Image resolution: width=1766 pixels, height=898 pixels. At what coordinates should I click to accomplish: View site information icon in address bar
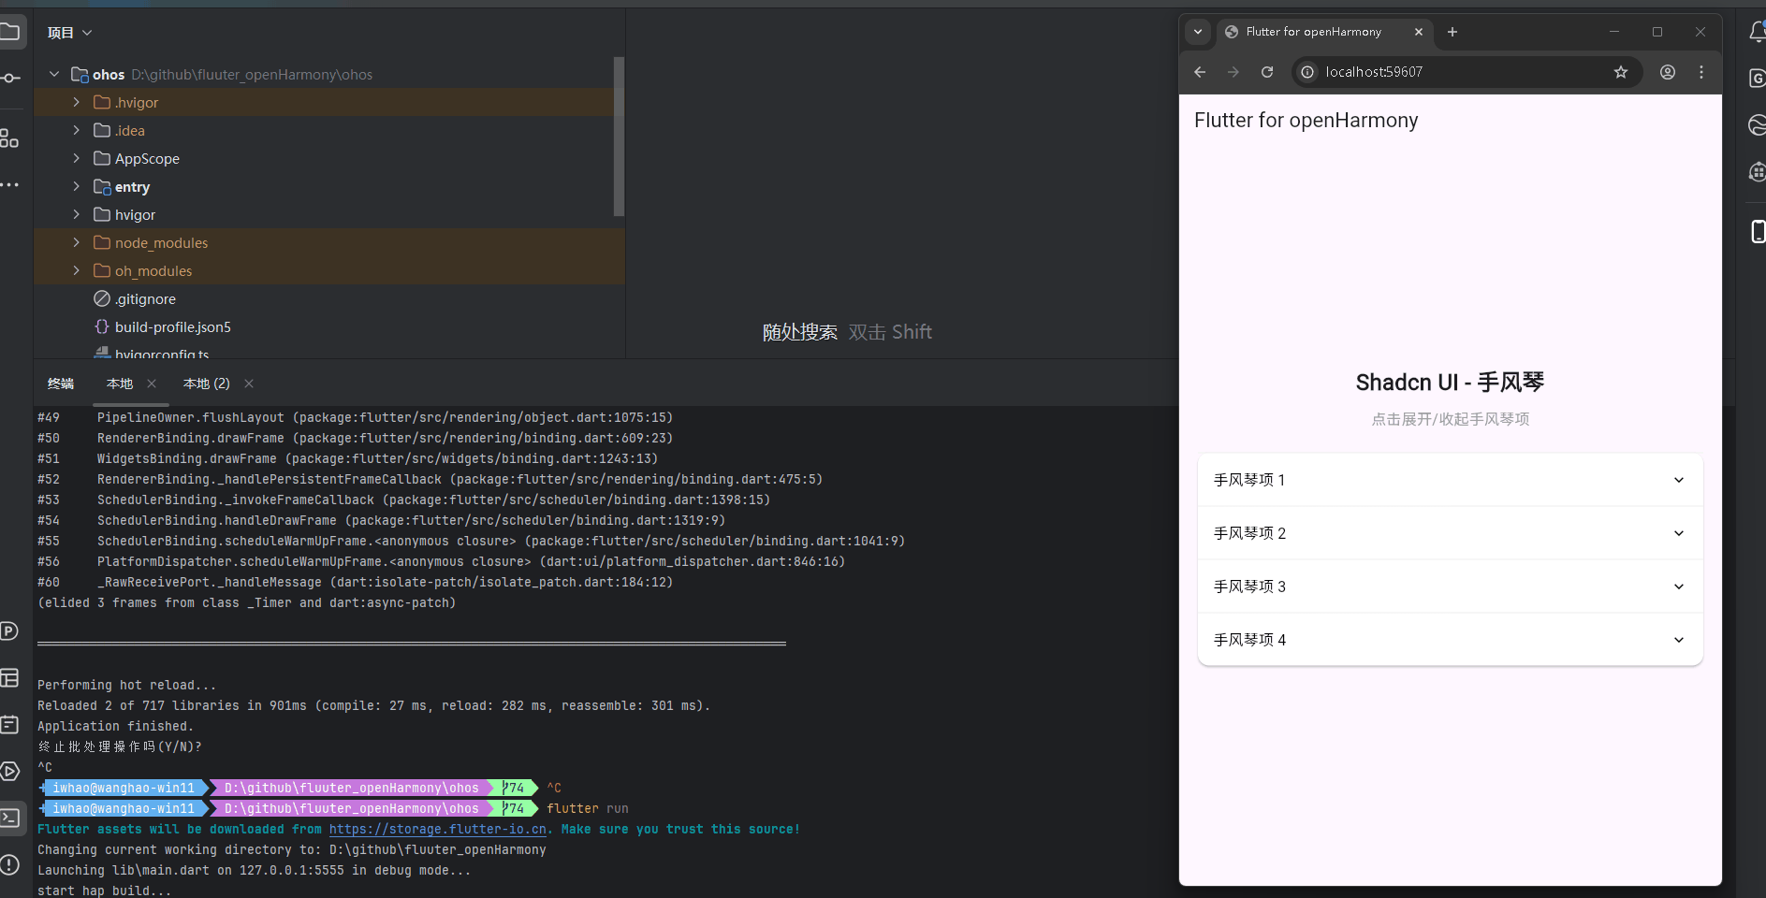[x=1307, y=72]
